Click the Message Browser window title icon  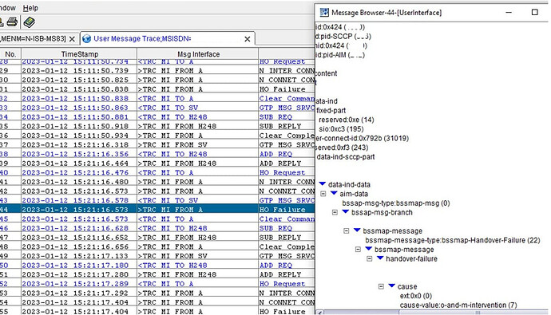[x=324, y=13]
